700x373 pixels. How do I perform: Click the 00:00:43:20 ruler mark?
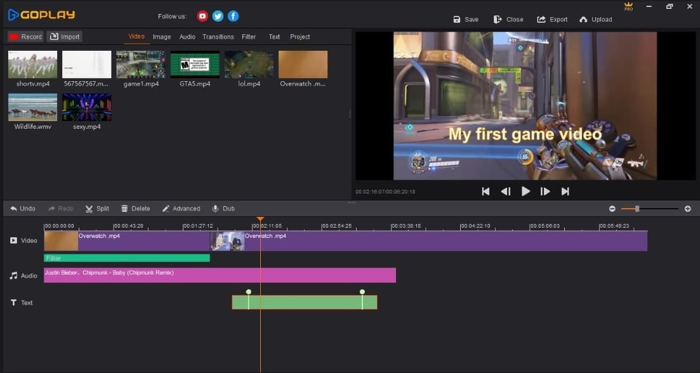(129, 226)
